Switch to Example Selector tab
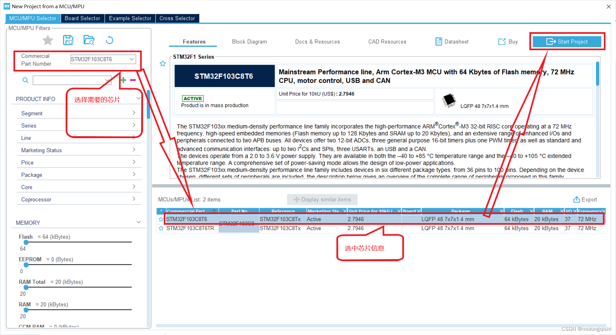 [130, 18]
